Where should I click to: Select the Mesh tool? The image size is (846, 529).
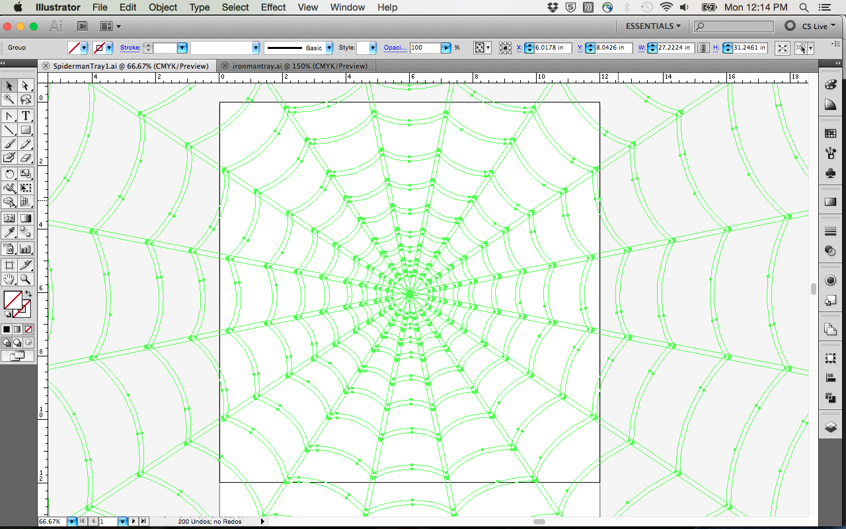tap(9, 218)
